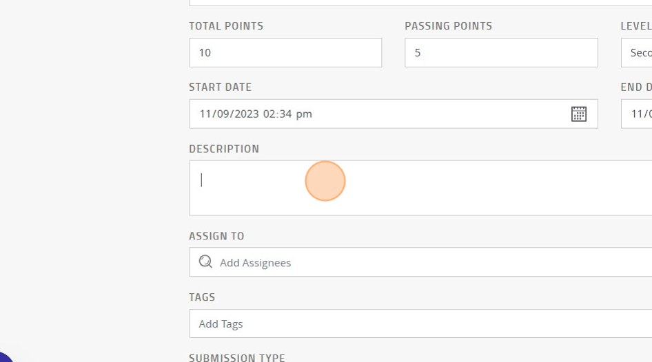This screenshot has height=362, width=652.
Task: Click the PASSING POINTS label
Action: pyautogui.click(x=448, y=25)
